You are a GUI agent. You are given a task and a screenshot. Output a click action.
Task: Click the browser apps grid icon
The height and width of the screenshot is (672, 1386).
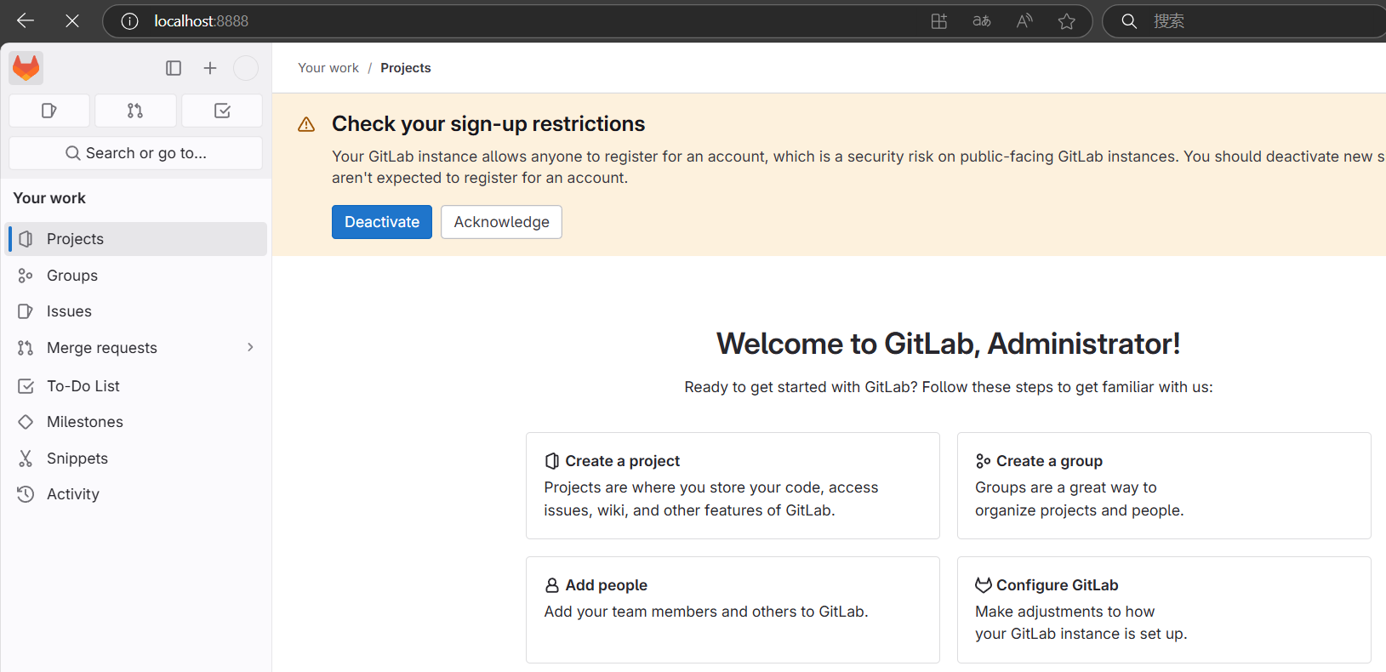click(939, 21)
